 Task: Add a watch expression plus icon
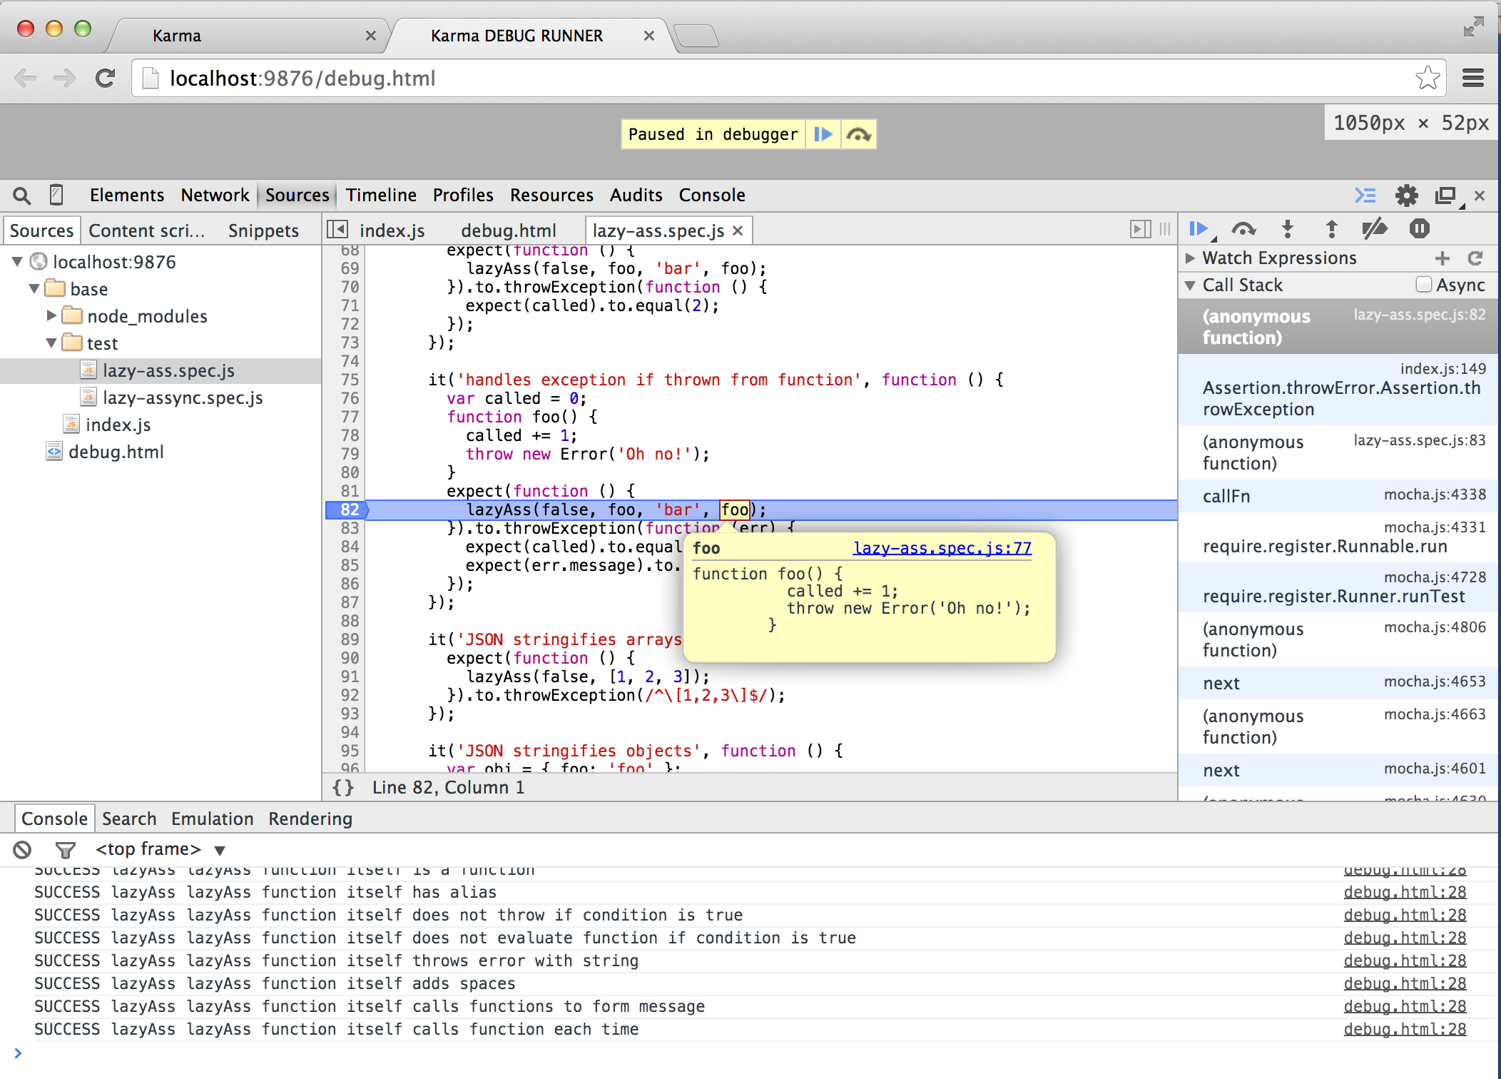1442,258
